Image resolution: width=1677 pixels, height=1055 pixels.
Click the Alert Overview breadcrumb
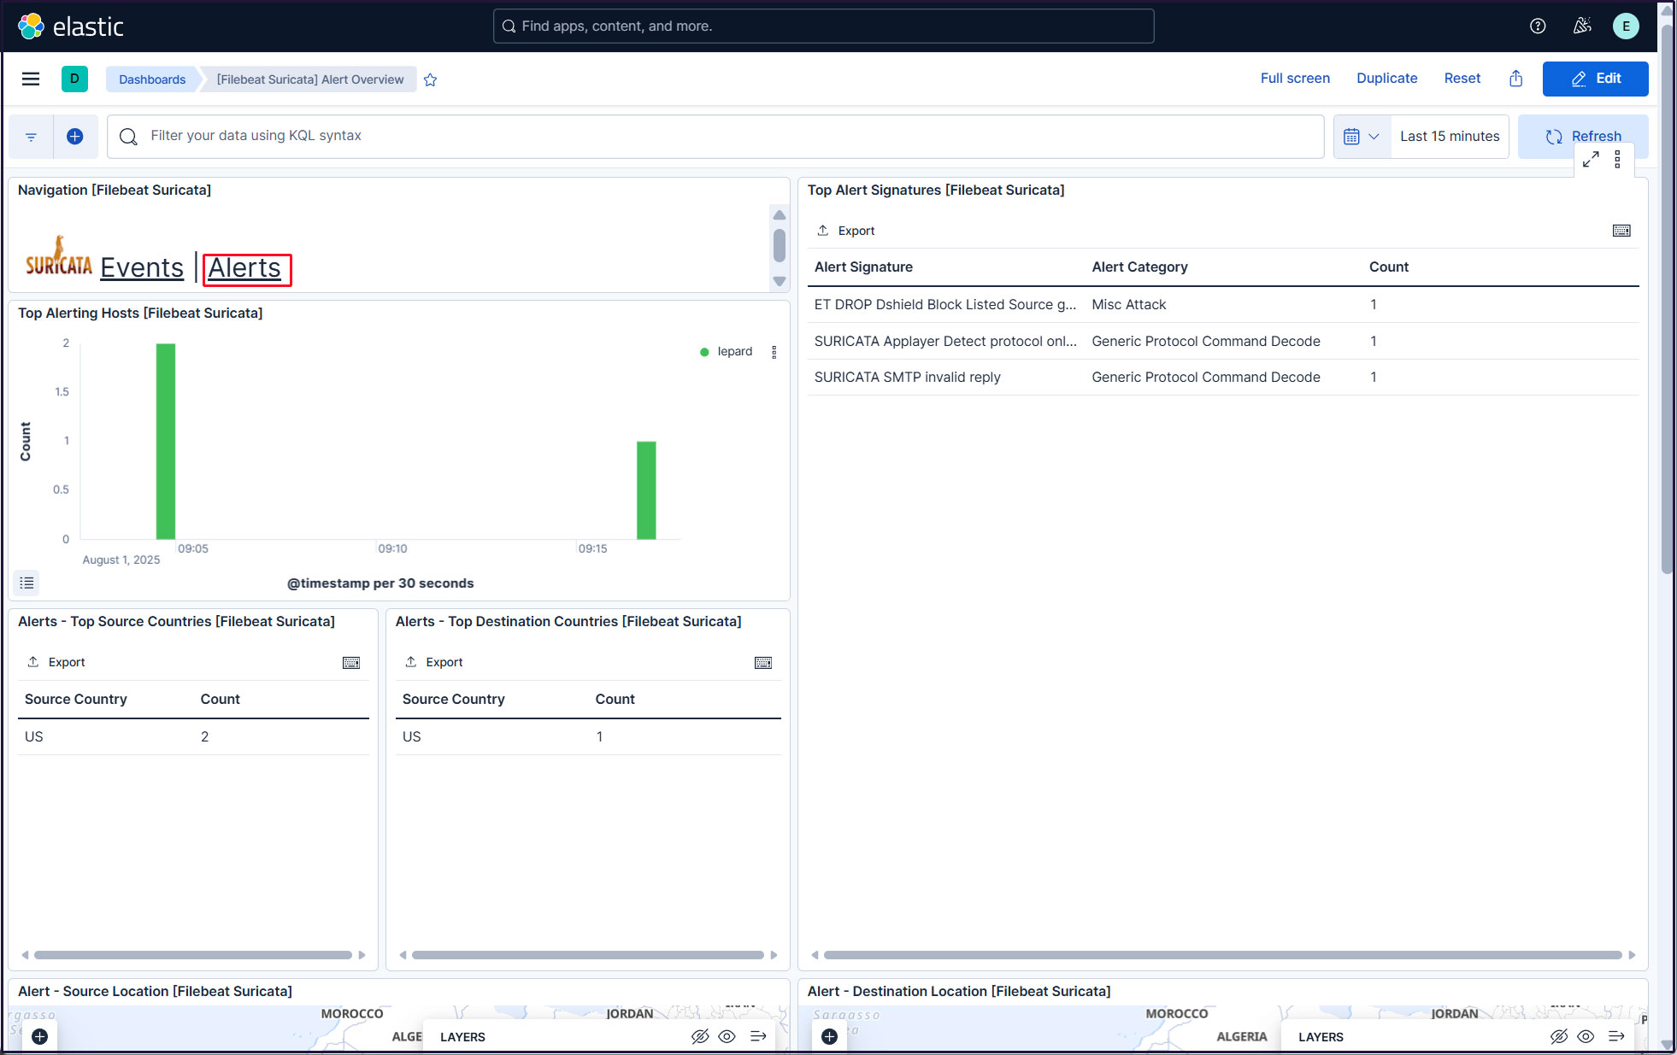coord(310,79)
